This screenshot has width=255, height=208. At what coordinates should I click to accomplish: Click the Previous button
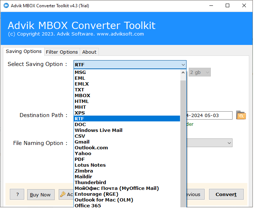[x=195, y=194]
